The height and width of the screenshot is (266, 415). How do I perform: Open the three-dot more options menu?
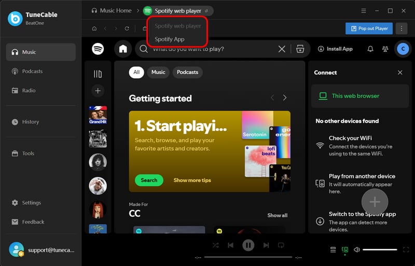pyautogui.click(x=402, y=28)
